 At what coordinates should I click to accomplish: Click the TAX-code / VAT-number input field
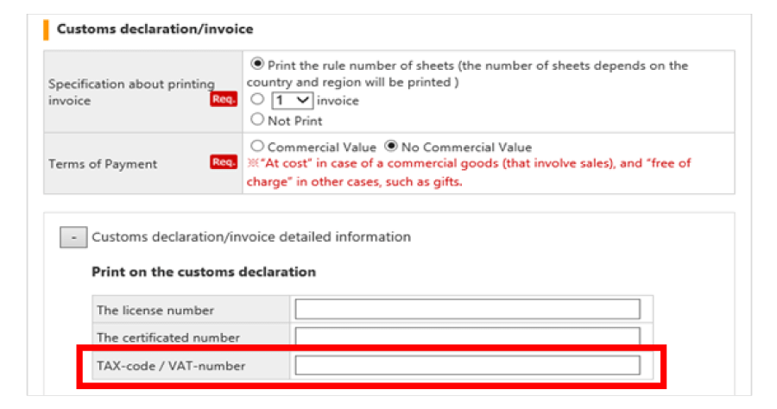click(467, 365)
